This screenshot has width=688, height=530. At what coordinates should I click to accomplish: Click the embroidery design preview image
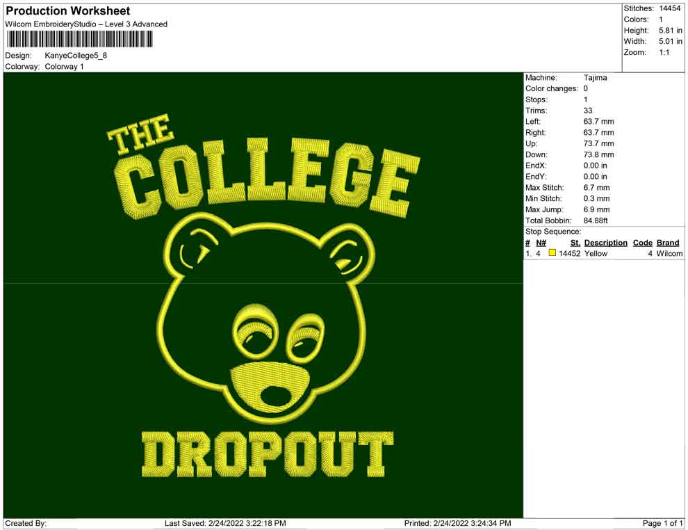[263, 296]
